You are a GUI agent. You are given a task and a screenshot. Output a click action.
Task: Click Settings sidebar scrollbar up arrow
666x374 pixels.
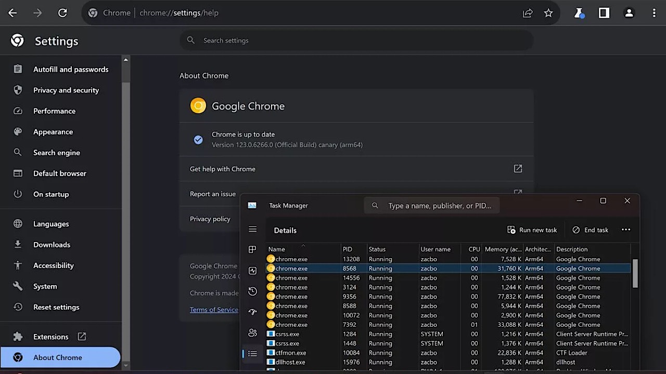pos(125,60)
